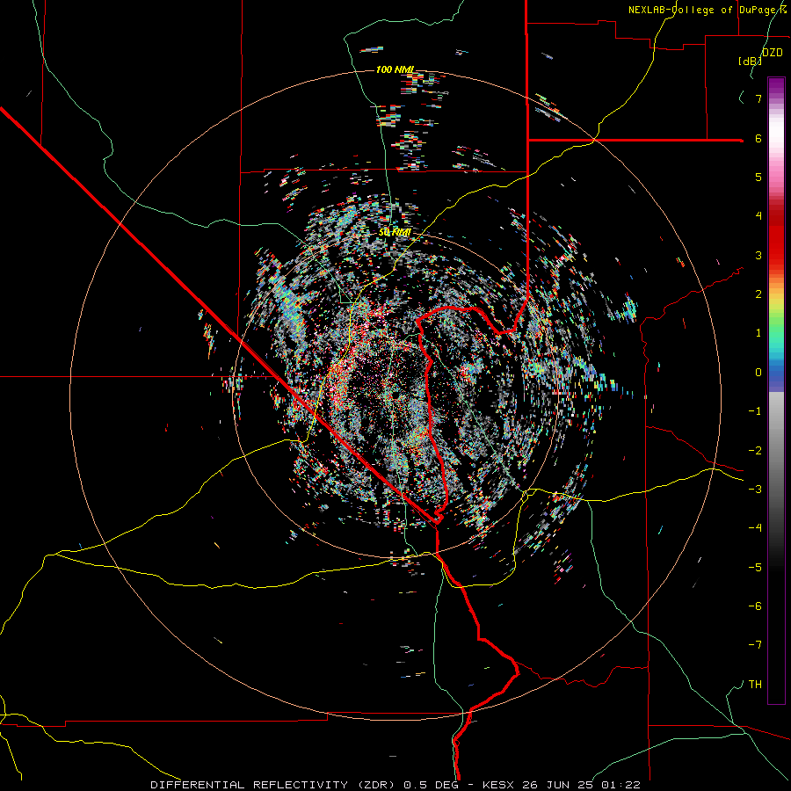Click the ZDR color scale bar
This screenshot has width=791, height=791.
coord(776,390)
